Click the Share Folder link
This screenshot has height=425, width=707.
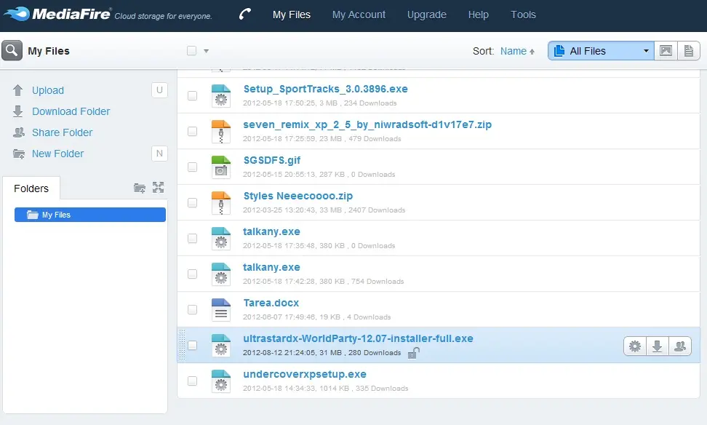coord(63,132)
